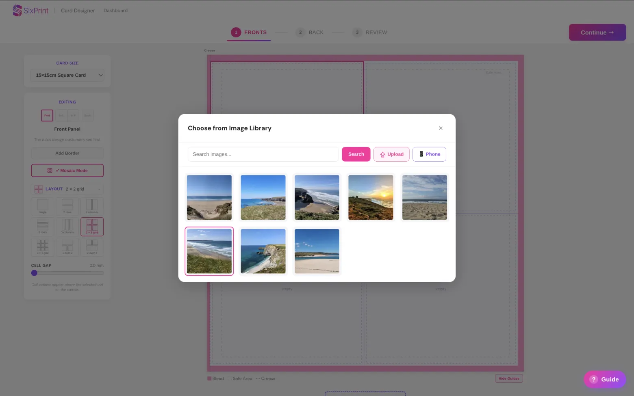The image size is (634, 396).
Task: Toggle Mosaic Mode off
Action: (x=67, y=171)
